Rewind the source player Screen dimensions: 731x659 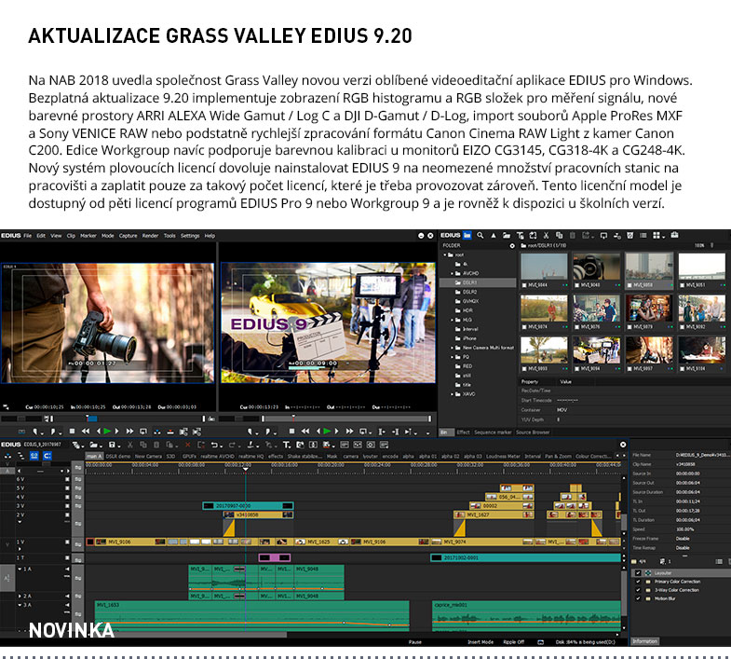point(86,432)
